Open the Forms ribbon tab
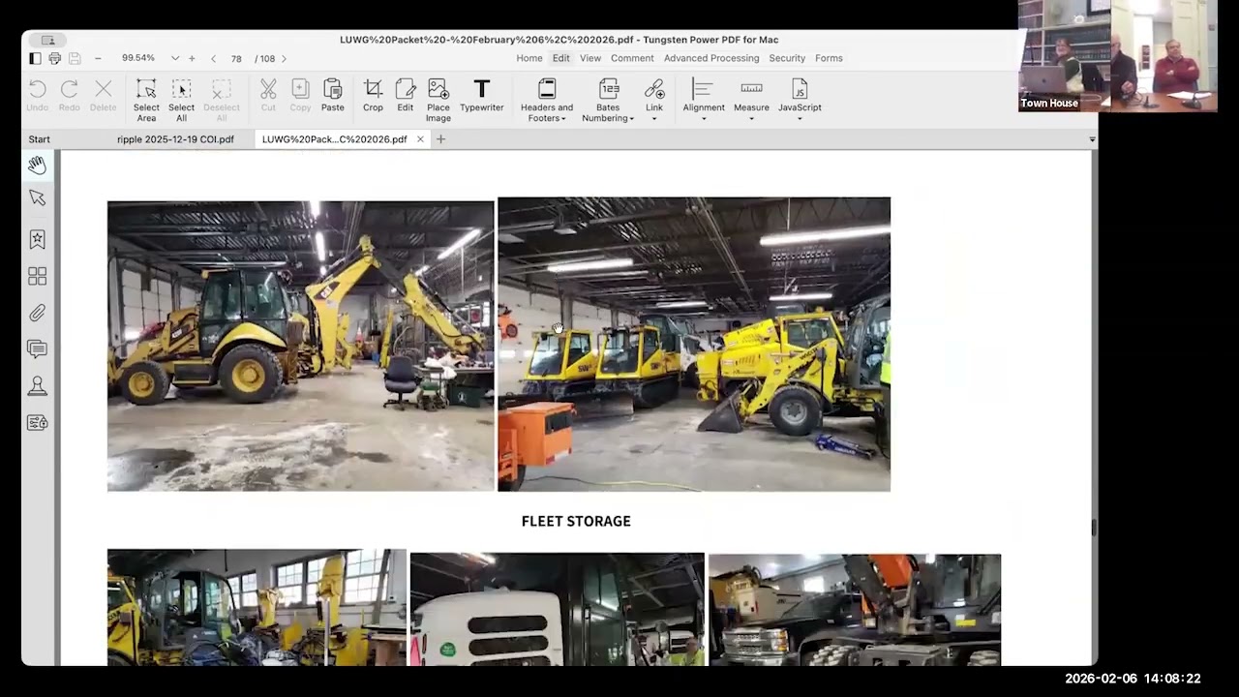 [829, 58]
